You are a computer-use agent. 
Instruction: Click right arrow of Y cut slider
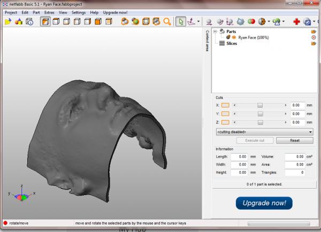286,114
